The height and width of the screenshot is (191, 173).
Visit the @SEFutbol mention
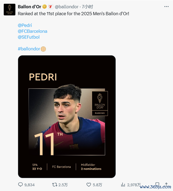tap(29, 37)
